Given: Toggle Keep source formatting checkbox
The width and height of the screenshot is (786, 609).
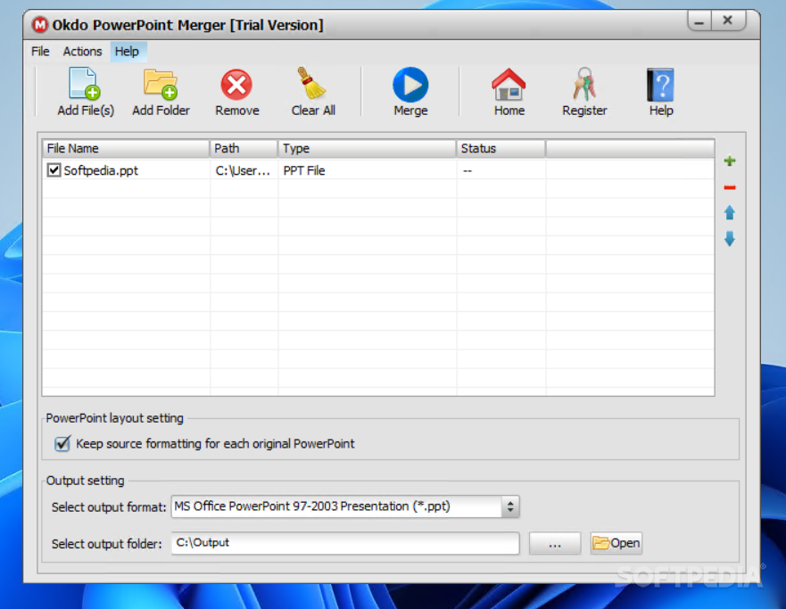Looking at the screenshot, I should tap(62, 443).
